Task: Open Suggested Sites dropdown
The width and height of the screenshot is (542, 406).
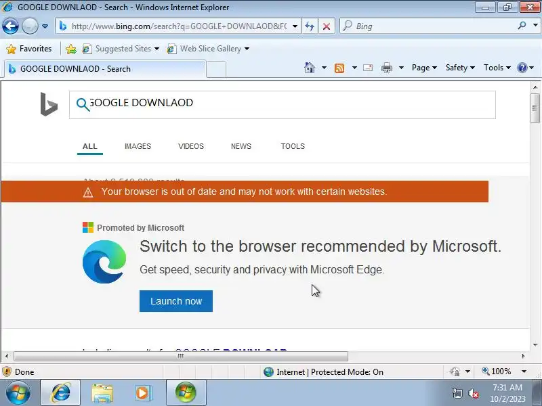Action: click(x=121, y=49)
